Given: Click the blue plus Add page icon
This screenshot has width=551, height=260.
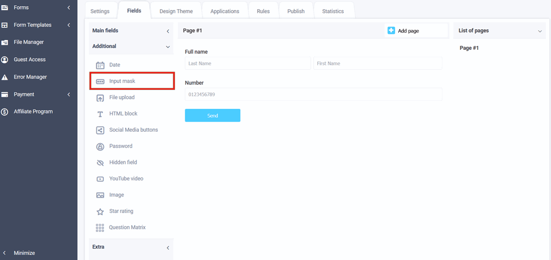Looking at the screenshot, I should tap(391, 30).
